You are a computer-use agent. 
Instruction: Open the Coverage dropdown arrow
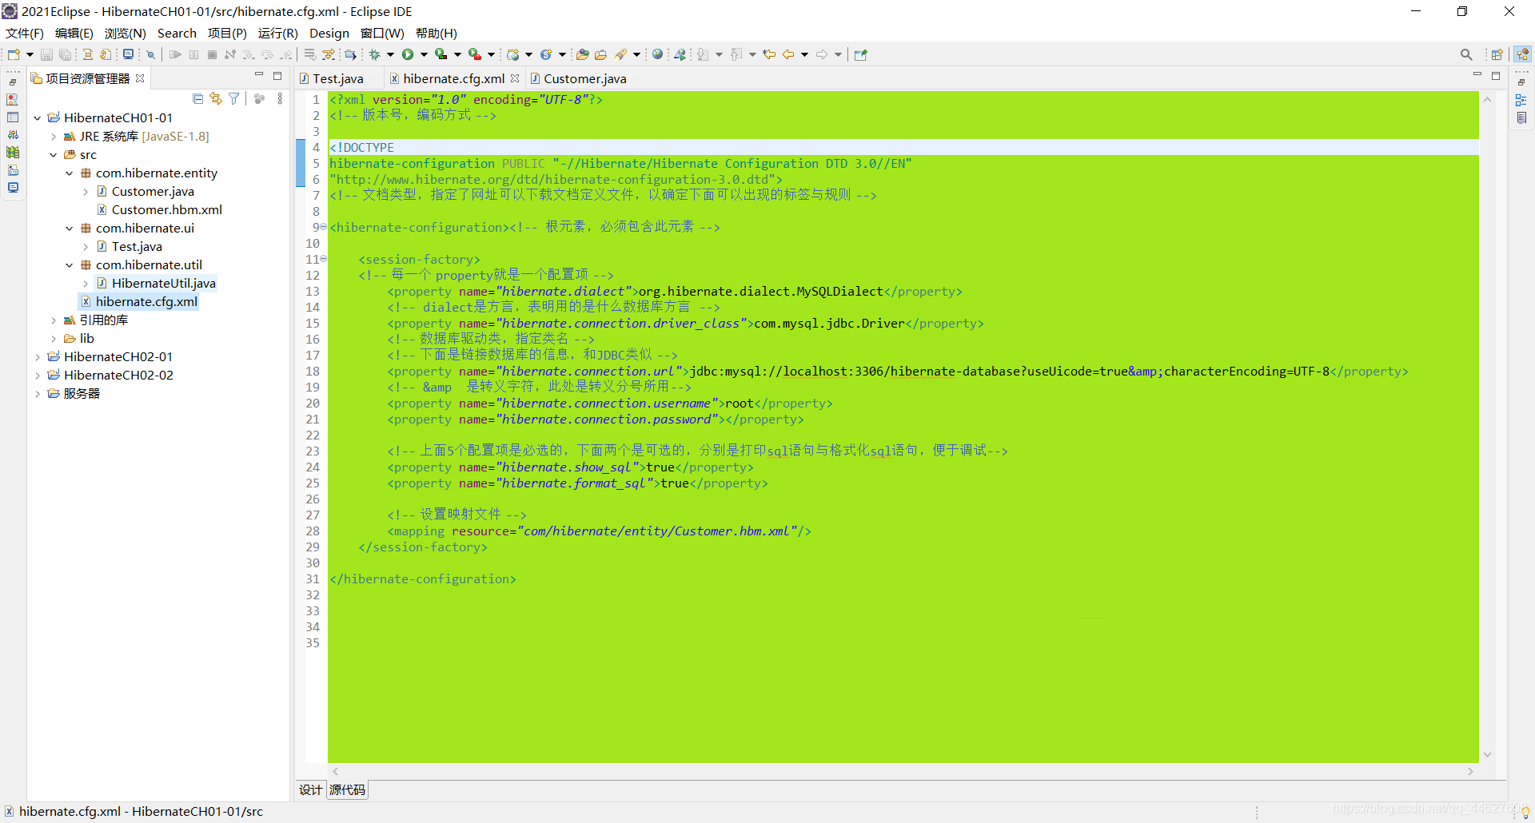(x=457, y=54)
